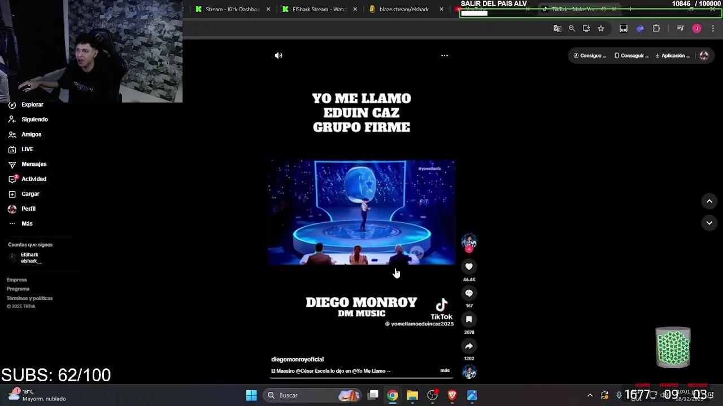The width and height of the screenshot is (723, 406).
Task: Open the media control playlist icon
Action: 680,28
